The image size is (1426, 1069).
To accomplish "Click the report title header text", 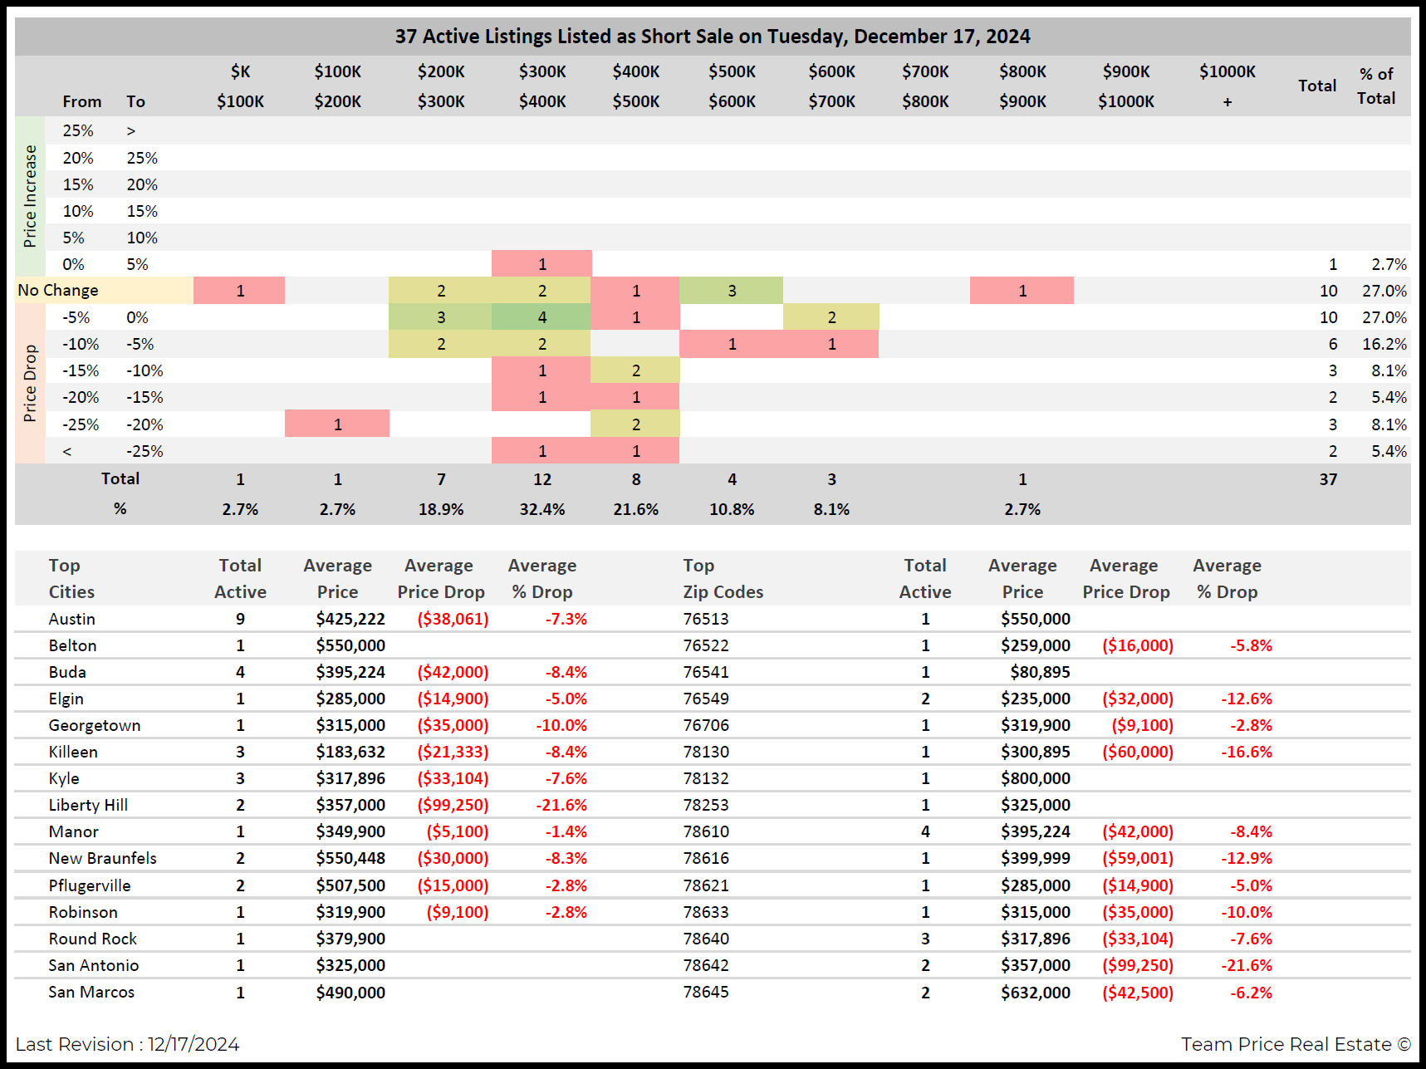I will click(712, 37).
